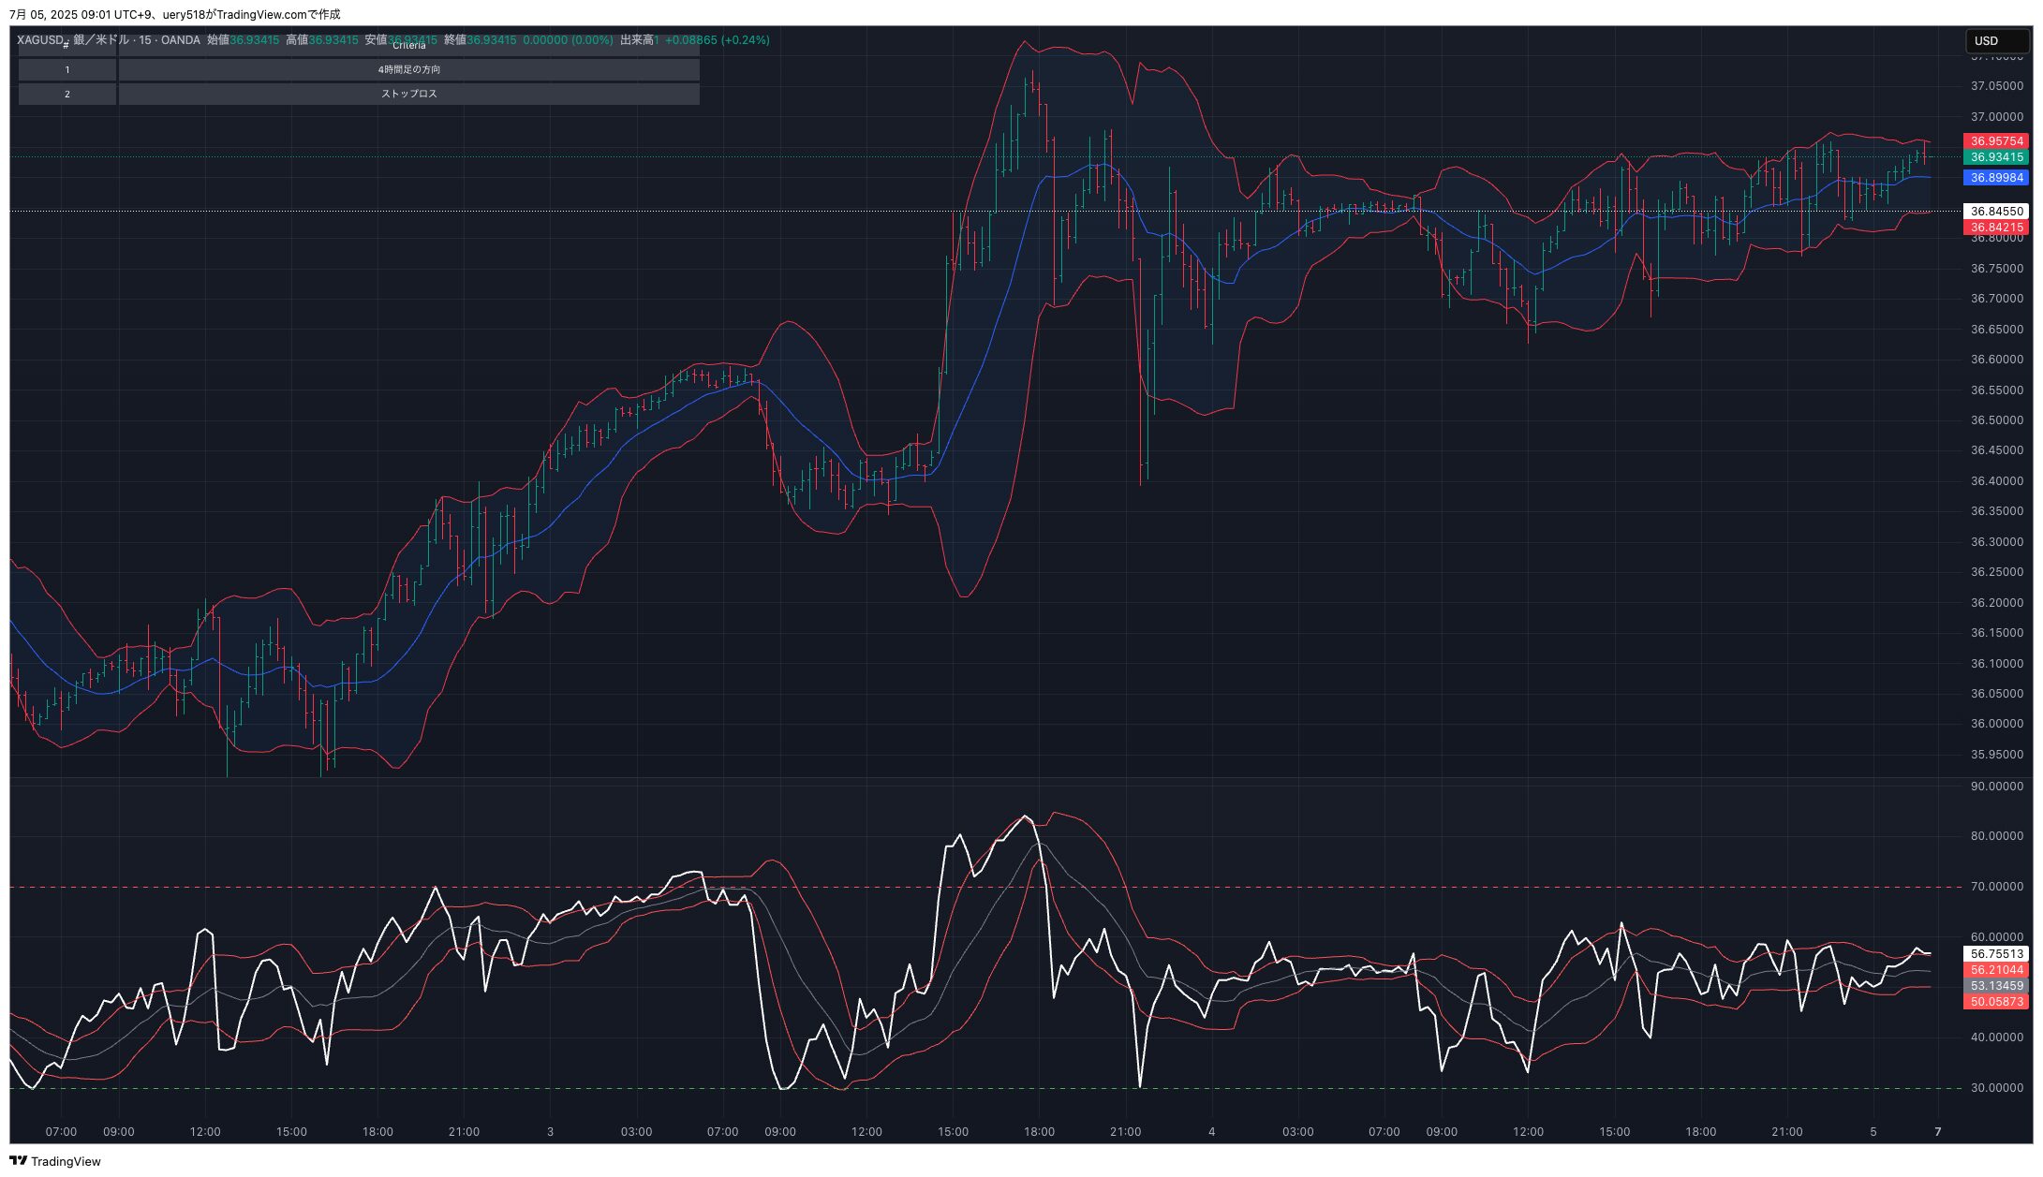2043x1177 pixels.
Task: Click the TradingView logo icon
Action: pyautogui.click(x=18, y=1161)
